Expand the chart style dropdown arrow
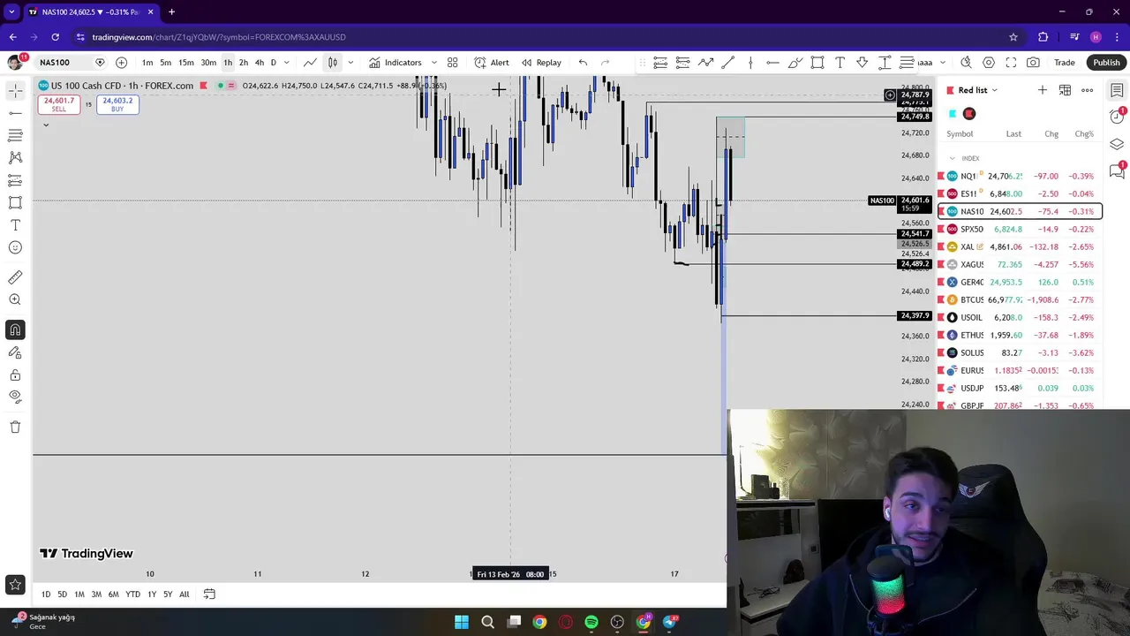 click(350, 63)
